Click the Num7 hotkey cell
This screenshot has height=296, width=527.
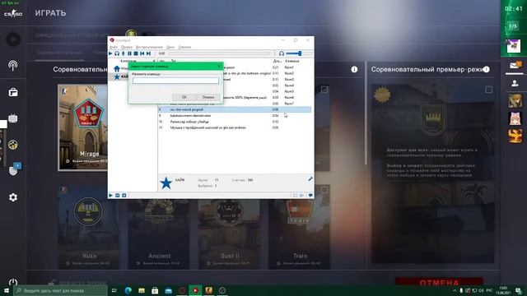coord(289,104)
